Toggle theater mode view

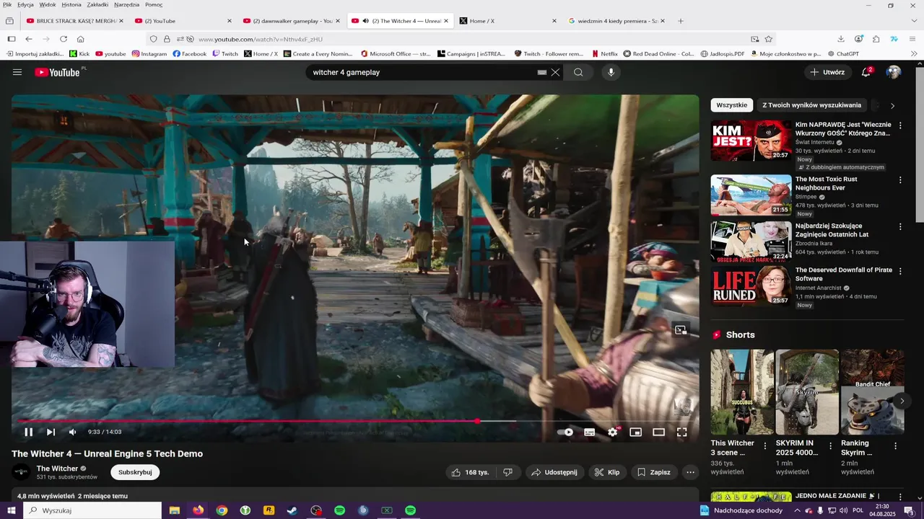[658, 432]
